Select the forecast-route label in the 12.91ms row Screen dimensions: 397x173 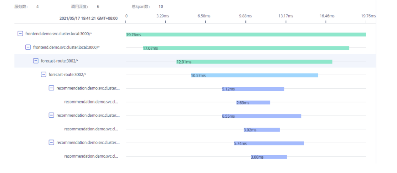59,61
